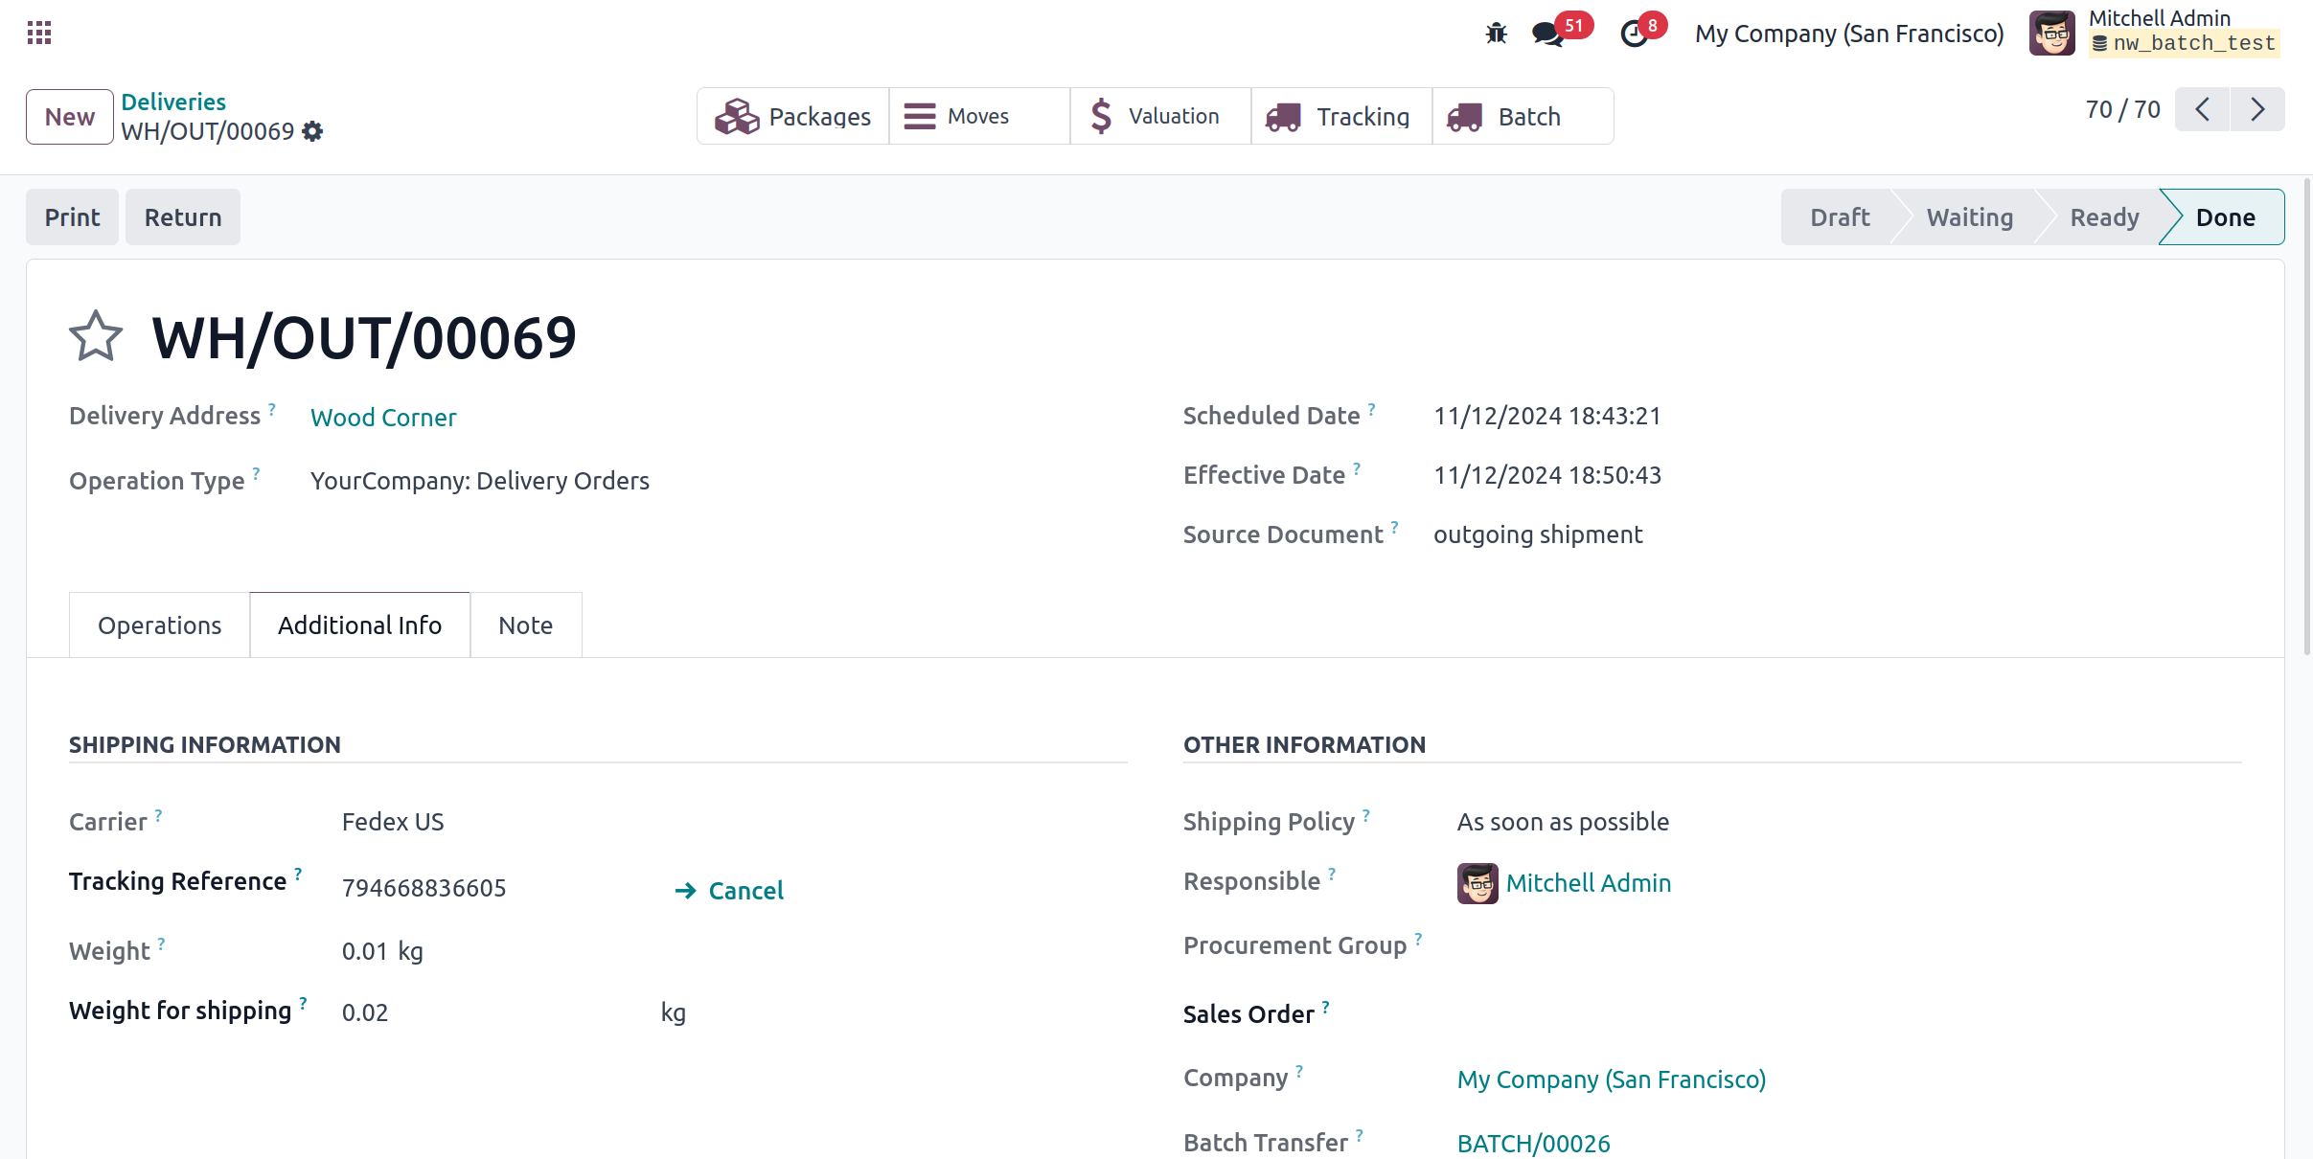The height and width of the screenshot is (1159, 2313).
Task: Click the Cancel tracking link
Action: 730,890
